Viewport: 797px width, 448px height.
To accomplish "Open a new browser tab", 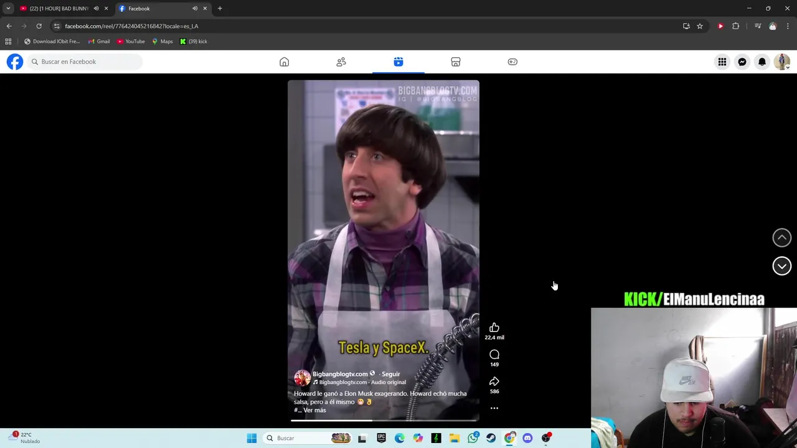I will [x=220, y=9].
